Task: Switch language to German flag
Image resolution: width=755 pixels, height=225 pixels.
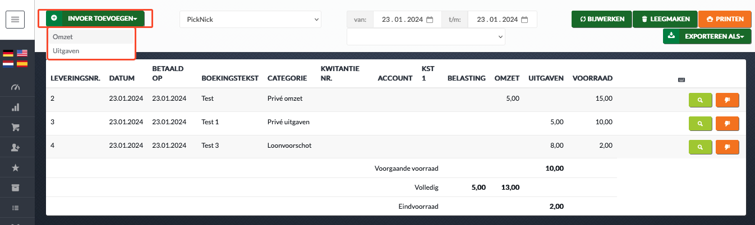Action: point(8,53)
